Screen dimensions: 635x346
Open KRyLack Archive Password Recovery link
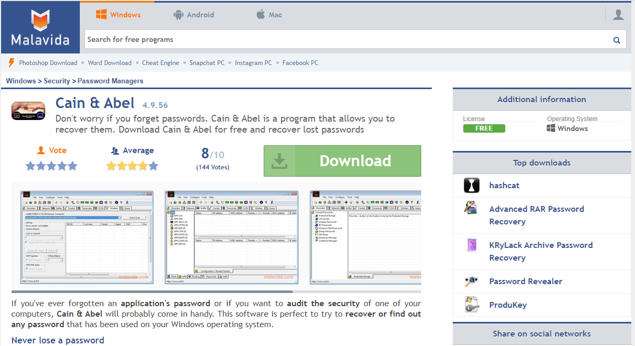click(x=541, y=251)
